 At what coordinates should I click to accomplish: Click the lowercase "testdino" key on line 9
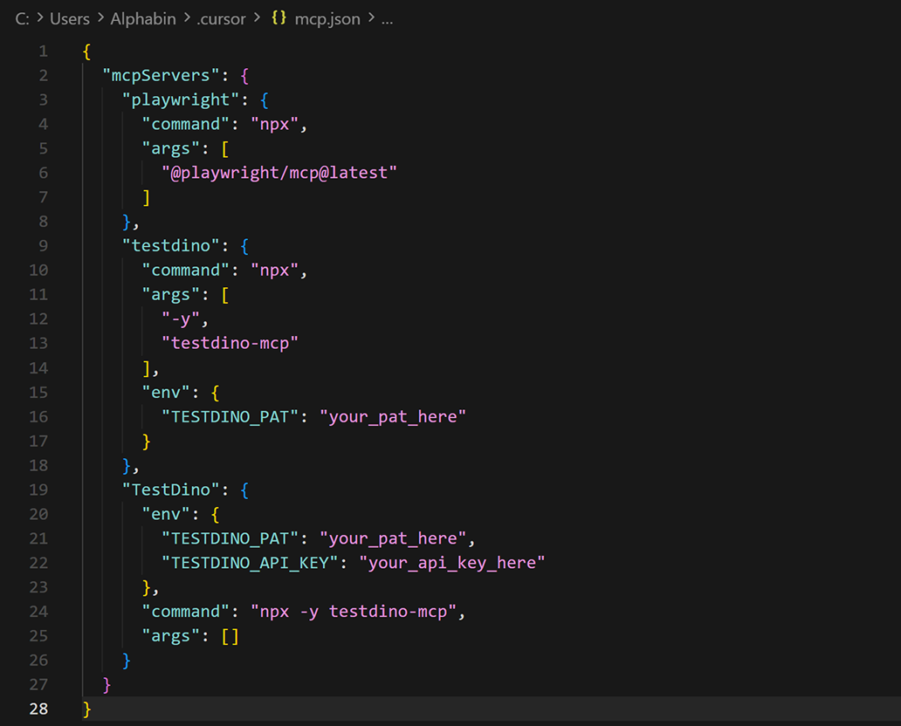(170, 246)
